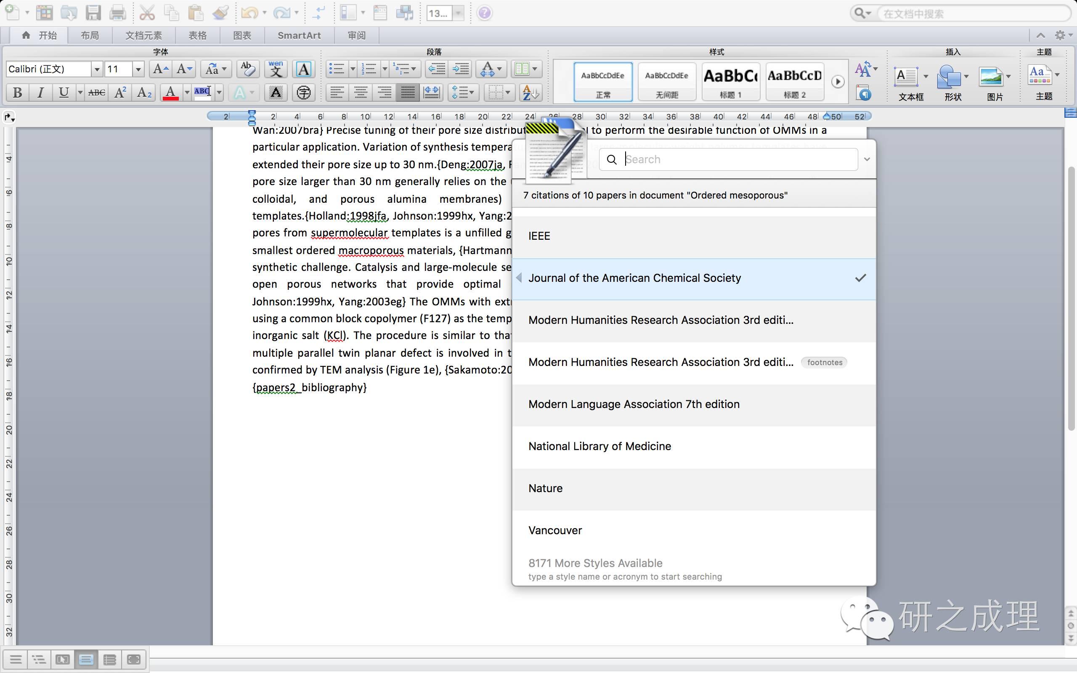1077x673 pixels.
Task: Open the zoom percentage dropdown
Action: 459,13
